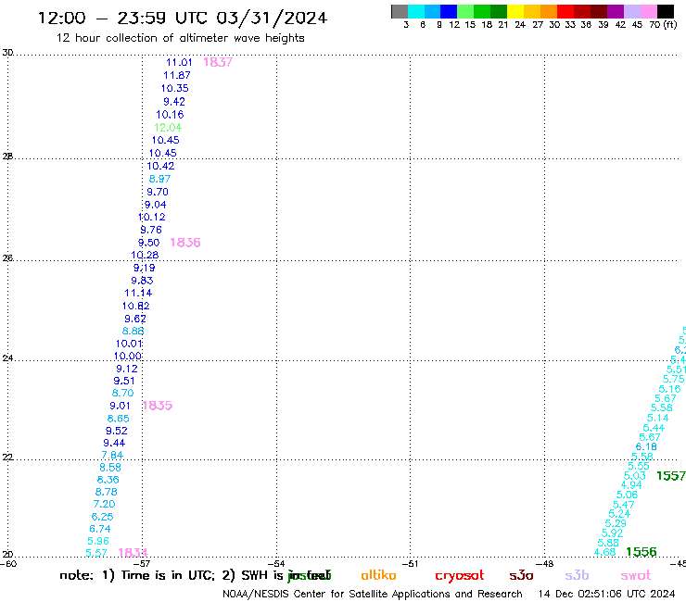Click the 'altika' satellite legend label
This screenshot has height=602, width=686.
[378, 575]
